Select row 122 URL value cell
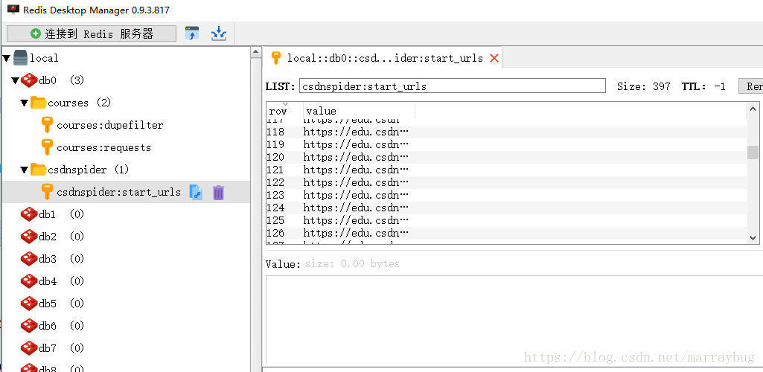 356,182
